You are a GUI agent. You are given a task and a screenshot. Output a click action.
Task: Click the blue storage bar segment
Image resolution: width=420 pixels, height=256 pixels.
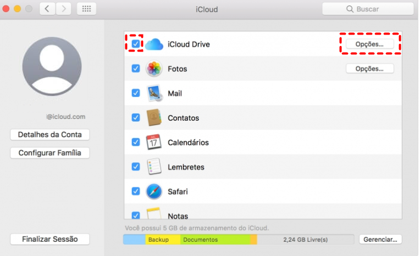pos(134,240)
